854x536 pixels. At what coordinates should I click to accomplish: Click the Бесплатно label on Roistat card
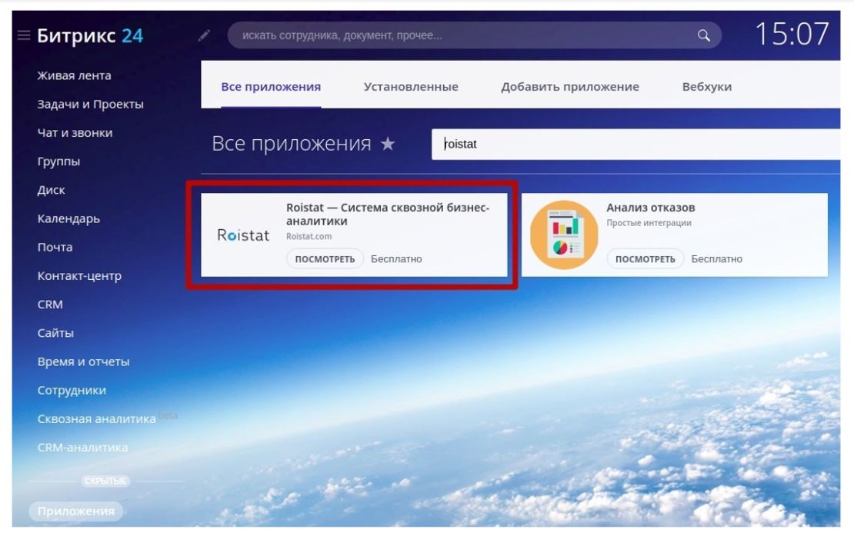point(396,259)
